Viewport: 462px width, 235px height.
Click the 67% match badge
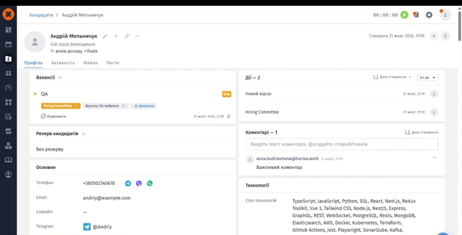pos(227,95)
